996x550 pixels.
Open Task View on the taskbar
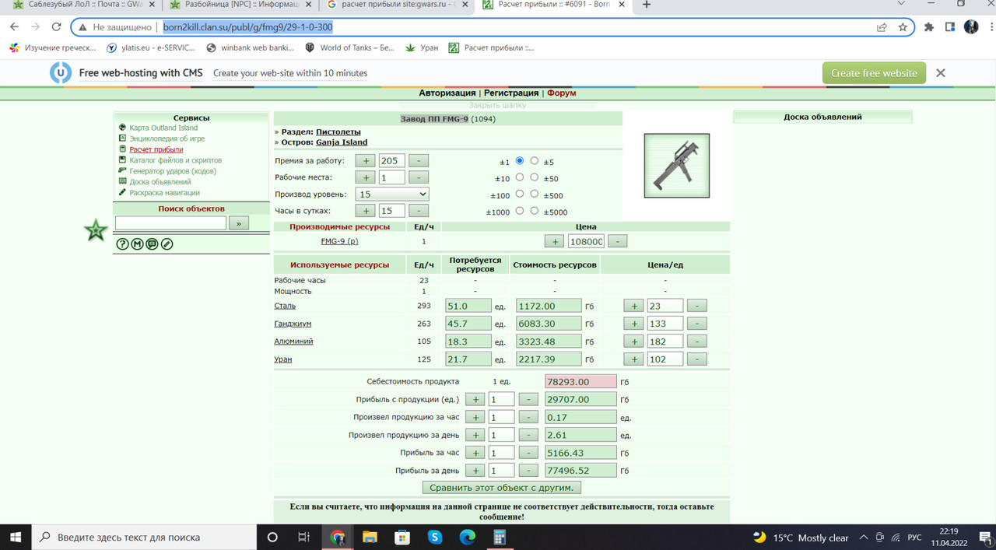tap(303, 537)
